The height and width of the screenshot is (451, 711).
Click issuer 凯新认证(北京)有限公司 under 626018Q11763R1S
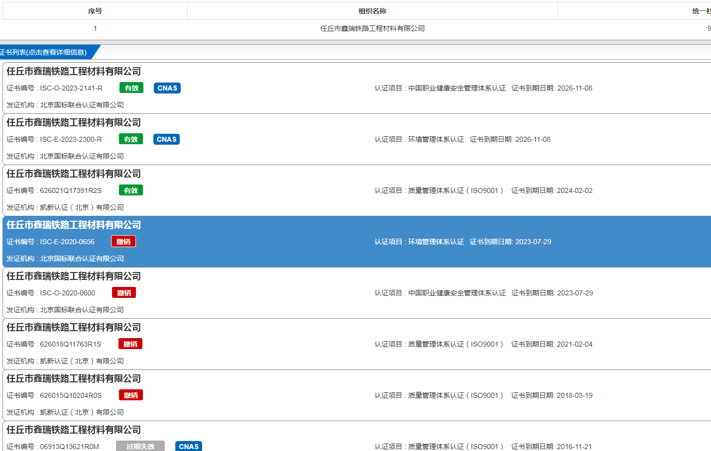pos(82,361)
